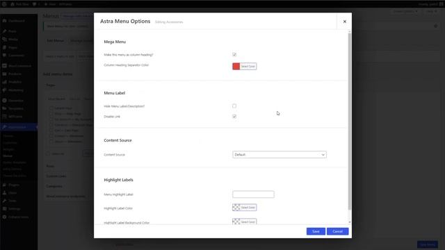Click Save Menu button behind the dialog
Image resolution: width=445 pixels, height=250 pixels.
point(428,244)
